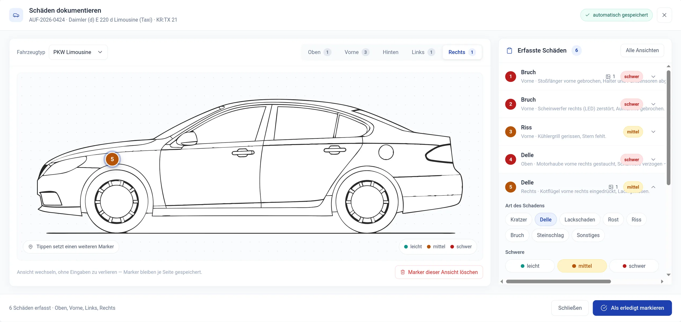Select damage type Lackschaden
This screenshot has height=322, width=681.
(x=580, y=220)
